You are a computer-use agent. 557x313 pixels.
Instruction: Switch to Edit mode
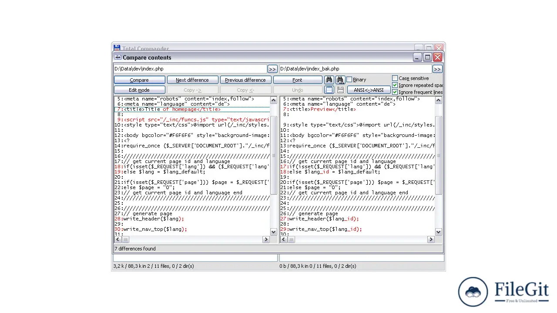click(x=139, y=90)
